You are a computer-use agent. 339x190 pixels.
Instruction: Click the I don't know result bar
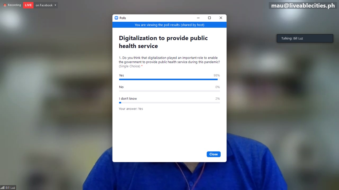coord(169,103)
